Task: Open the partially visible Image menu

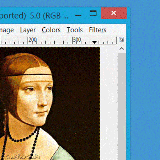Action: (7, 30)
